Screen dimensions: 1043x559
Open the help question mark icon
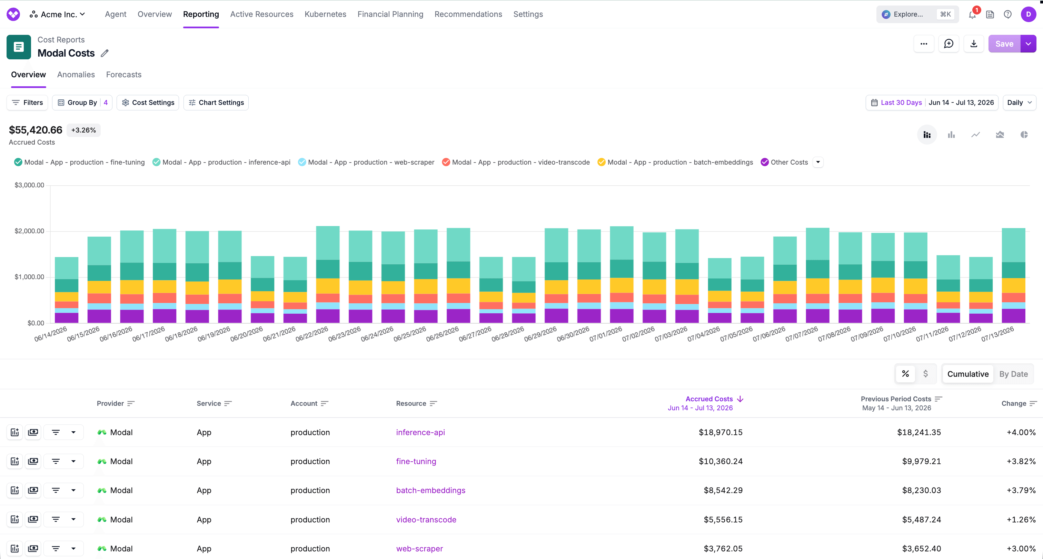tap(1008, 14)
